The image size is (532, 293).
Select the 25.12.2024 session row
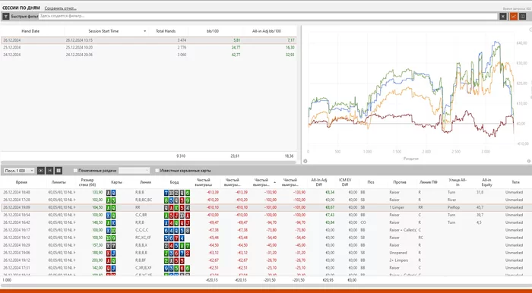(x=149, y=47)
